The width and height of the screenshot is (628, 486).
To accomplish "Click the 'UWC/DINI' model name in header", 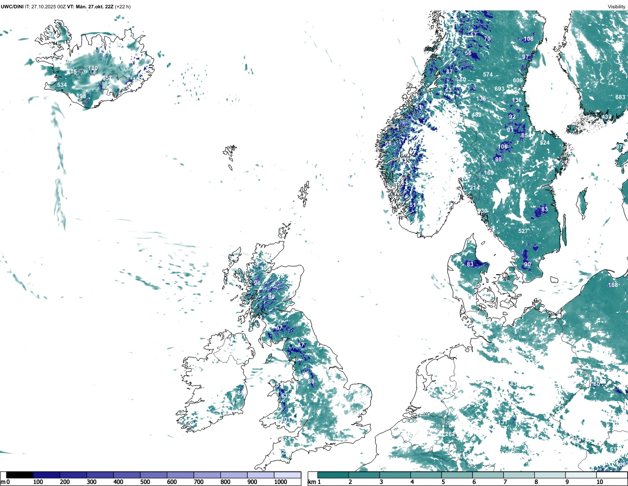I will point(12,6).
